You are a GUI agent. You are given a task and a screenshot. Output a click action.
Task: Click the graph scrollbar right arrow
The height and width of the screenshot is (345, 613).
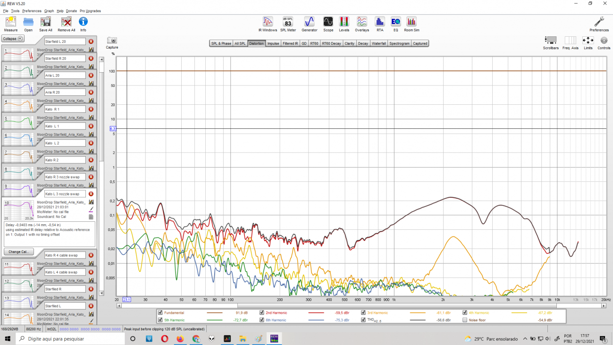[x=604, y=306]
